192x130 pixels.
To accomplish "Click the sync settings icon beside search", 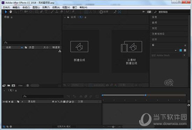I will (149, 12).
